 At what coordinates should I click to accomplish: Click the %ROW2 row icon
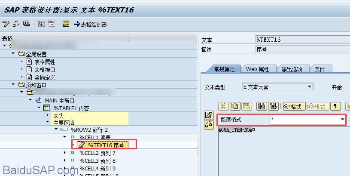(64, 129)
